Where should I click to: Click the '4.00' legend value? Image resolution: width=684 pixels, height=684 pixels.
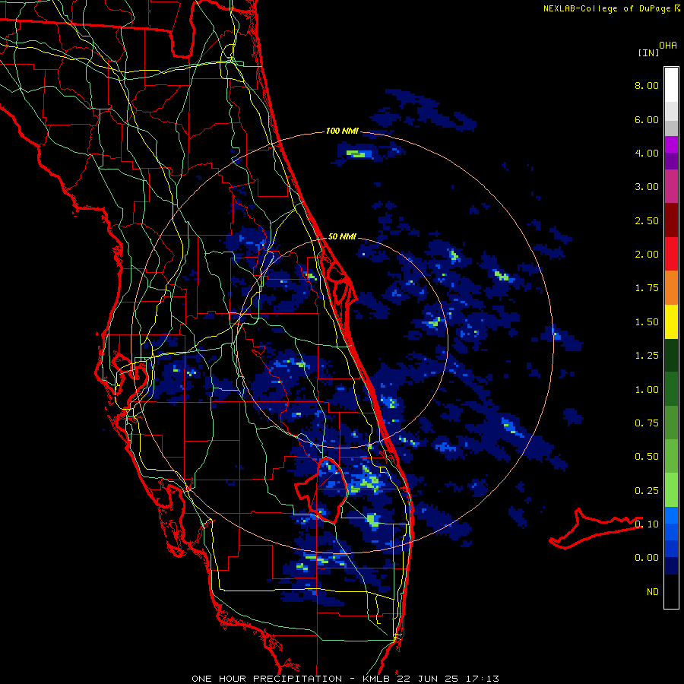[647, 153]
